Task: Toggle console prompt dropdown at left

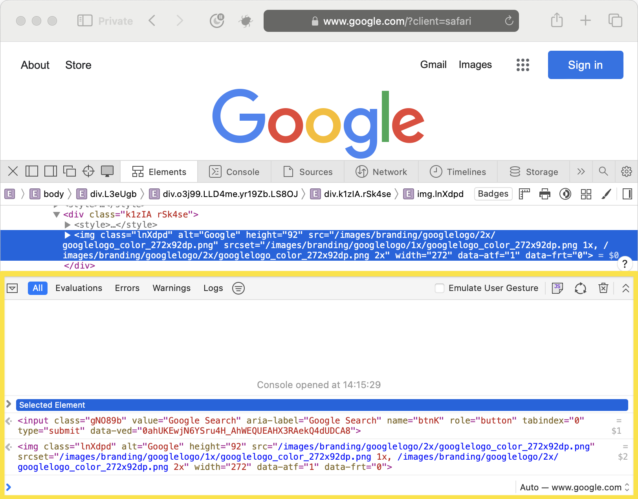Action: coord(12,288)
